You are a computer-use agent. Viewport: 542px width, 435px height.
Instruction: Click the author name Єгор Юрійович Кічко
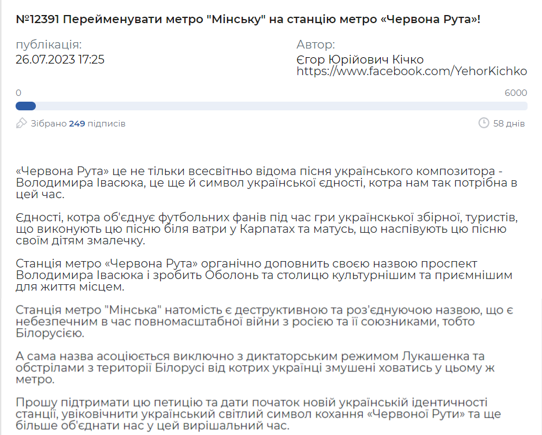pyautogui.click(x=360, y=60)
